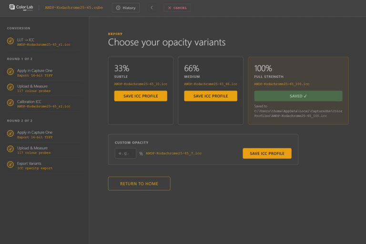Click the LUT → ICC step checkmark icon

pyautogui.click(x=10, y=41)
